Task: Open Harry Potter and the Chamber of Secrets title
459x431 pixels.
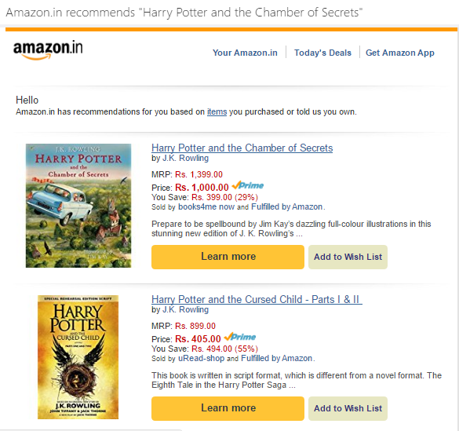Action: [242, 148]
